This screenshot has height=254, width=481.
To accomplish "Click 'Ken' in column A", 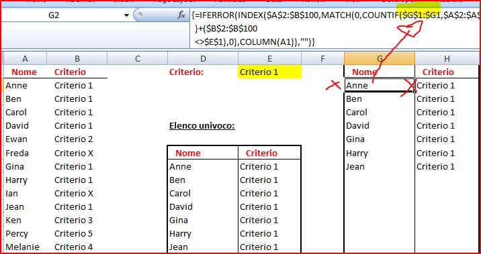I will (x=13, y=220).
